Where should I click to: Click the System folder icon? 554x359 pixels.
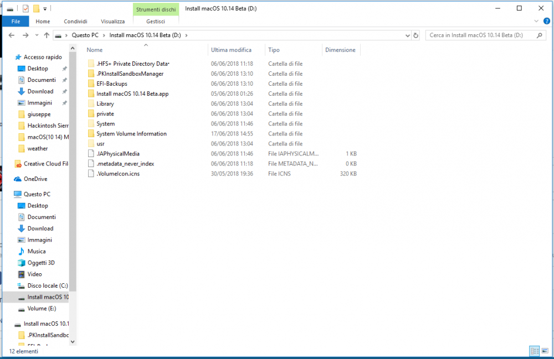(91, 124)
